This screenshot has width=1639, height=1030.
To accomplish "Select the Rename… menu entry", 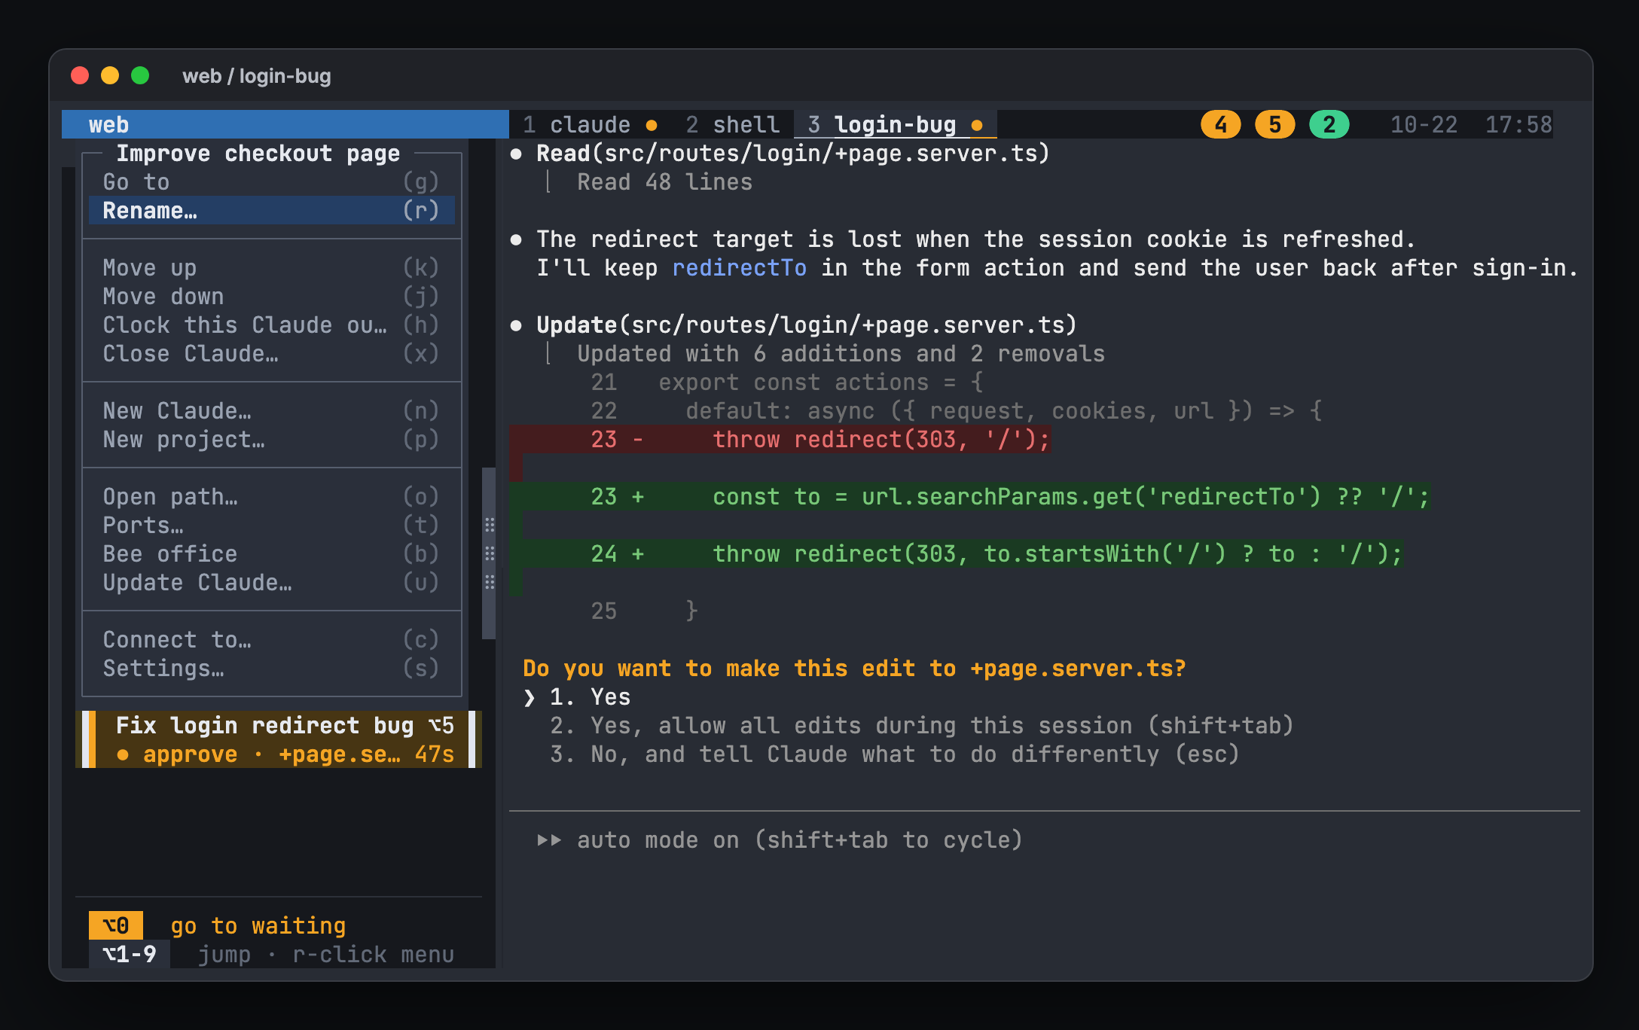I will (271, 211).
